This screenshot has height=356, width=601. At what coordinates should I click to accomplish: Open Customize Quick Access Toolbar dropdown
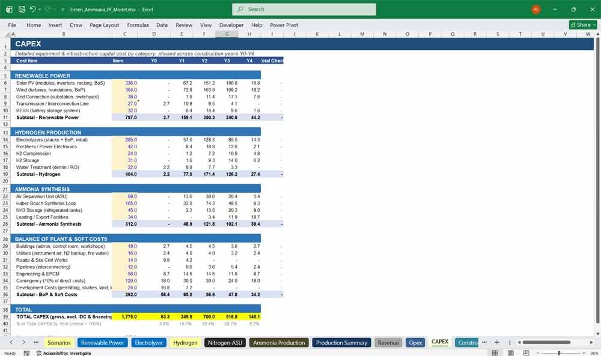coord(63,10)
